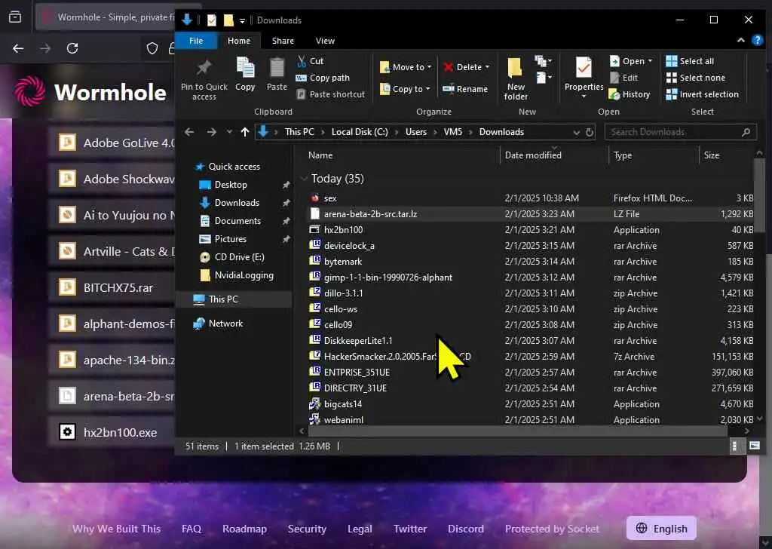Click Copy path in the ribbon
The image size is (772, 549).
click(x=323, y=78)
